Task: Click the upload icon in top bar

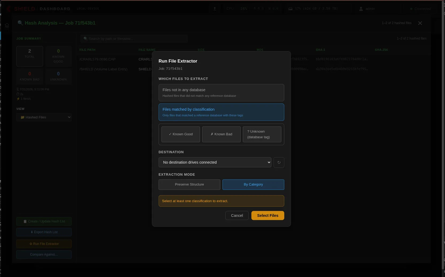Action: point(214,9)
